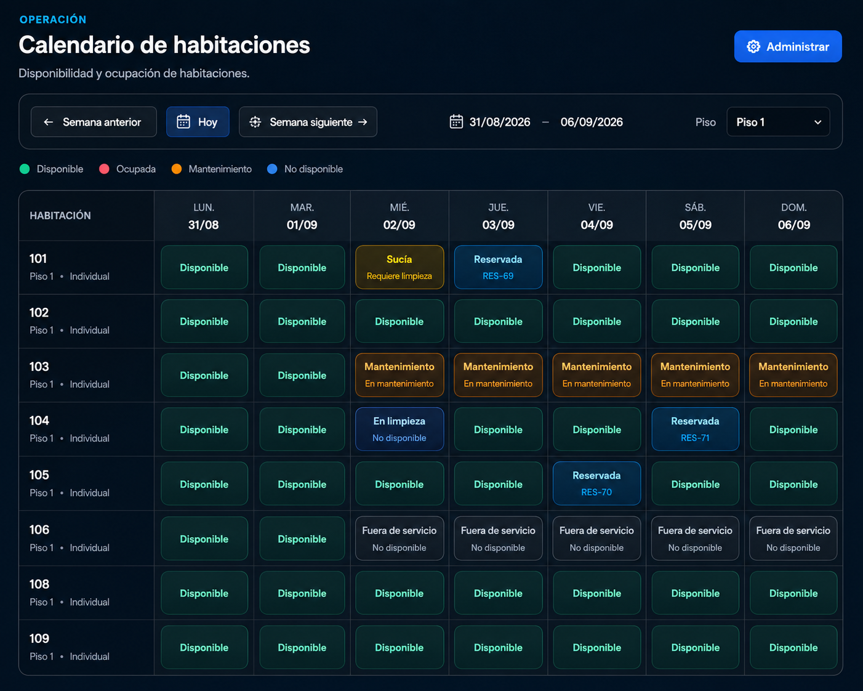Viewport: 863px width, 691px height.
Task: Click Sucia cell for room 101
Action: click(x=399, y=267)
